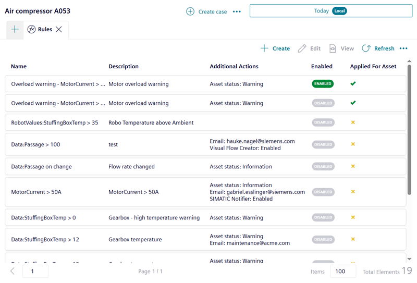Click the Edit pencil icon
The image size is (417, 283).
(302, 48)
